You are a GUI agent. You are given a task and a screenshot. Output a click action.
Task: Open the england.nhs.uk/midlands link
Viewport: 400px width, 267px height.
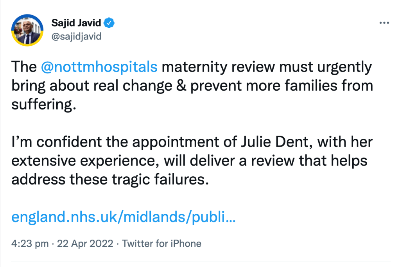123,217
